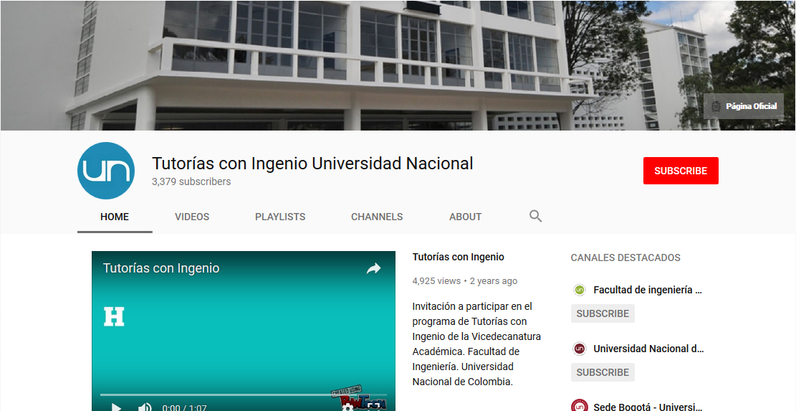The image size is (796, 411).
Task: Click the H logo in the video
Action: point(114,316)
